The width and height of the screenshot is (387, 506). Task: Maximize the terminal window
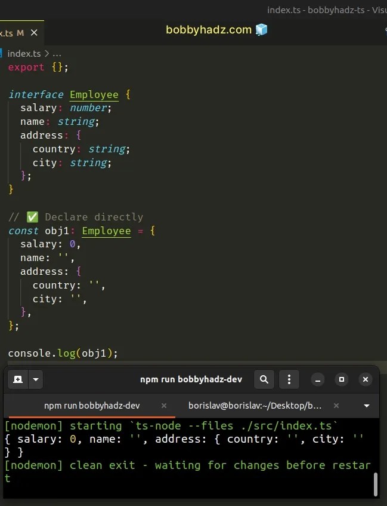point(342,379)
